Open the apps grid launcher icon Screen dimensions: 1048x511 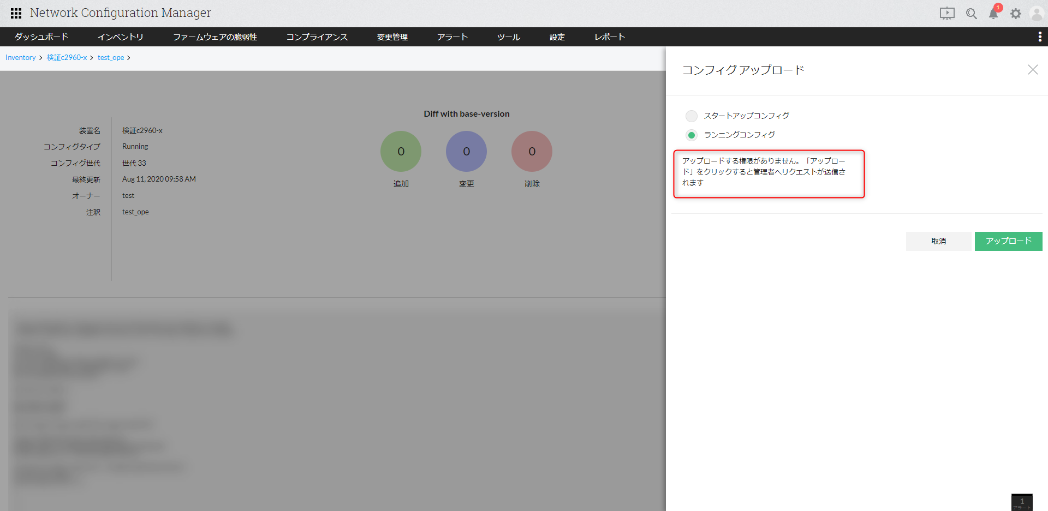[x=16, y=13]
